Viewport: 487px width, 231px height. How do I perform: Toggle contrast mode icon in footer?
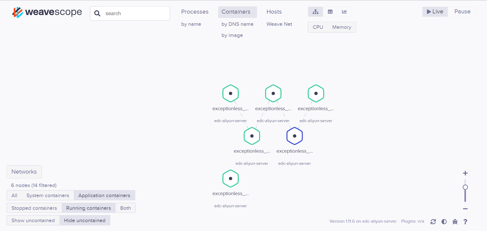[x=444, y=222]
